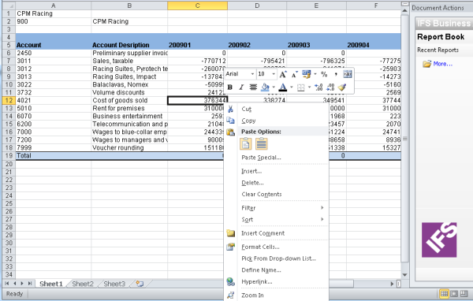The height and width of the screenshot is (301, 473).
Task: Choose Format Cells from context menu
Action: (x=260, y=247)
